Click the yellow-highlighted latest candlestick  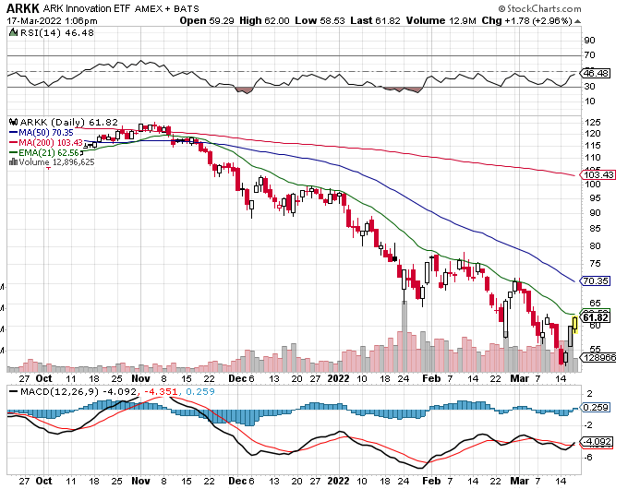pyautogui.click(x=575, y=324)
